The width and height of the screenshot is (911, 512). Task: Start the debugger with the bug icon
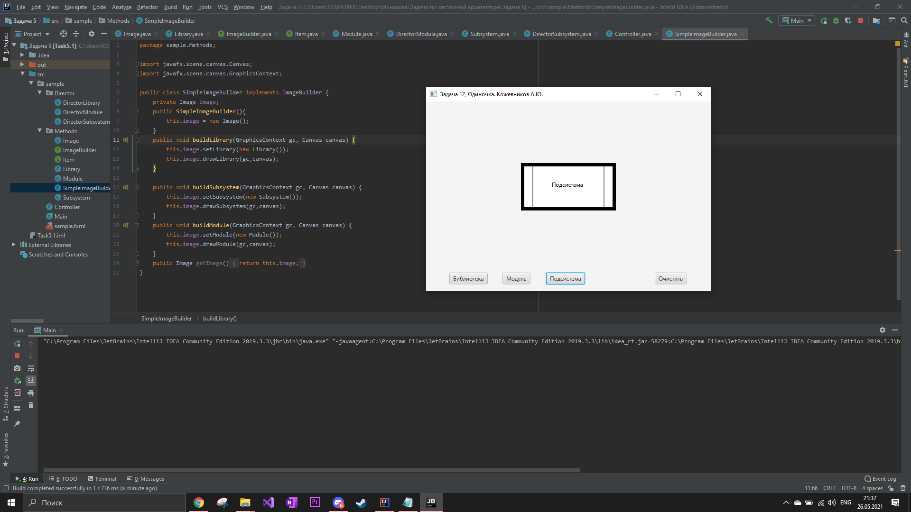click(x=836, y=20)
